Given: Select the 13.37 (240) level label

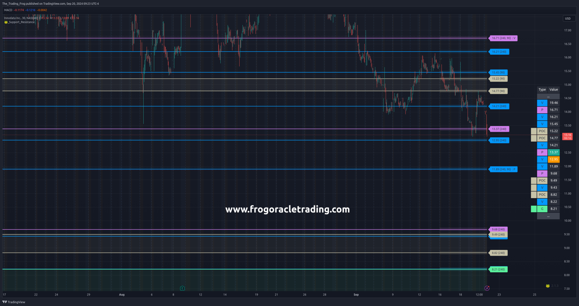Looking at the screenshot, I should coord(499,129).
